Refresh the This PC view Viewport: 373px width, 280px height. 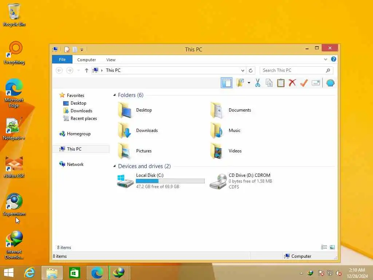[x=251, y=70]
